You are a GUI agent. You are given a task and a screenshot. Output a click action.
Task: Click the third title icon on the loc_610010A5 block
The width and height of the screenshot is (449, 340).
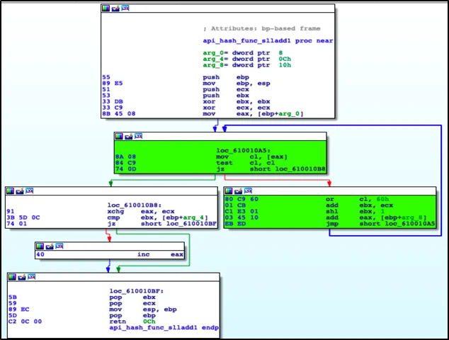138,136
